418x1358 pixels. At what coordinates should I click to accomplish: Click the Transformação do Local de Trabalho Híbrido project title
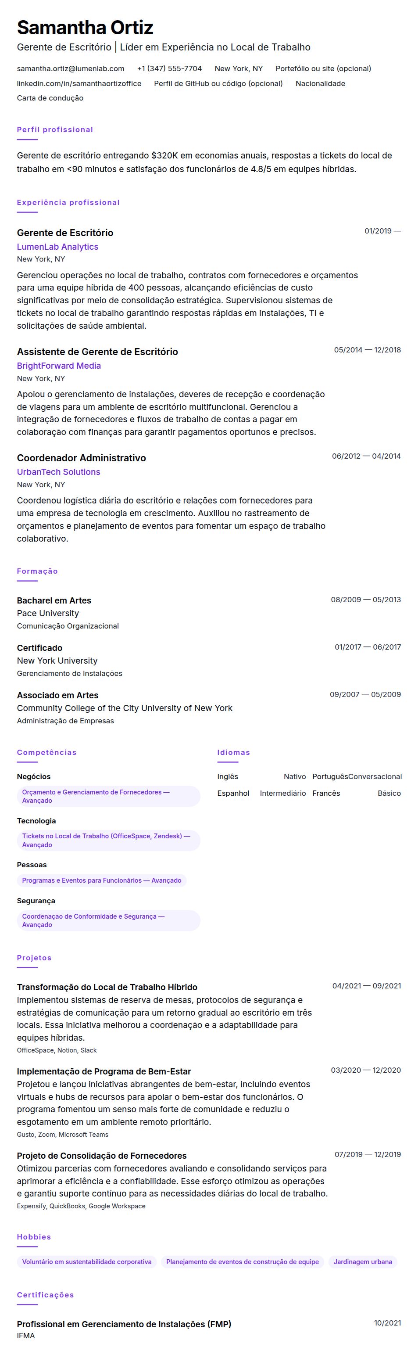click(107, 988)
